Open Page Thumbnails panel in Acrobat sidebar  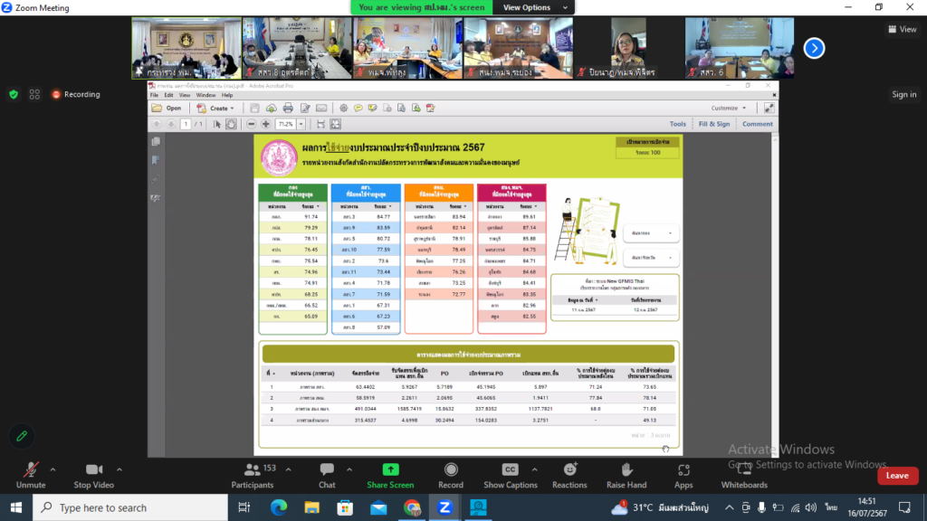tap(156, 142)
